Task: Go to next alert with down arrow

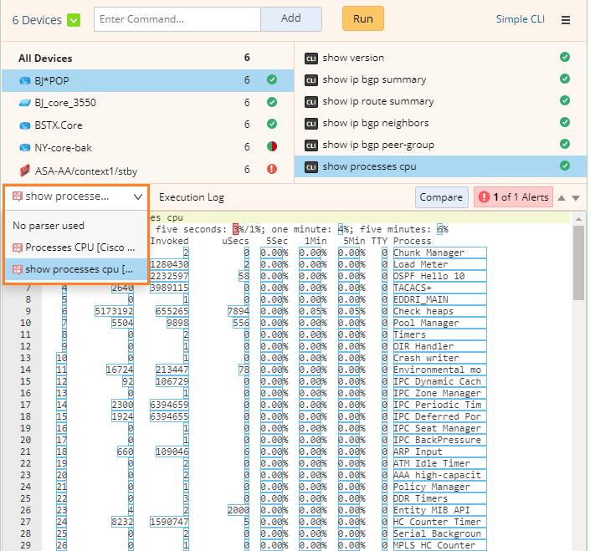Action: 576,198
